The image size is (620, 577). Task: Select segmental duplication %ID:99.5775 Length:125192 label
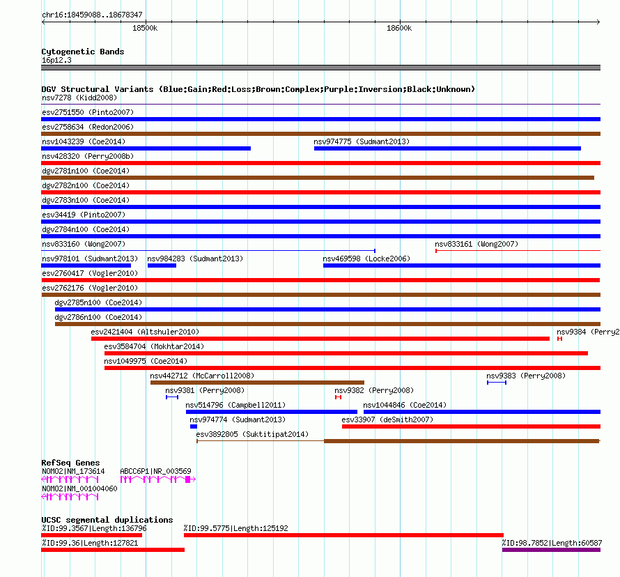click(236, 528)
